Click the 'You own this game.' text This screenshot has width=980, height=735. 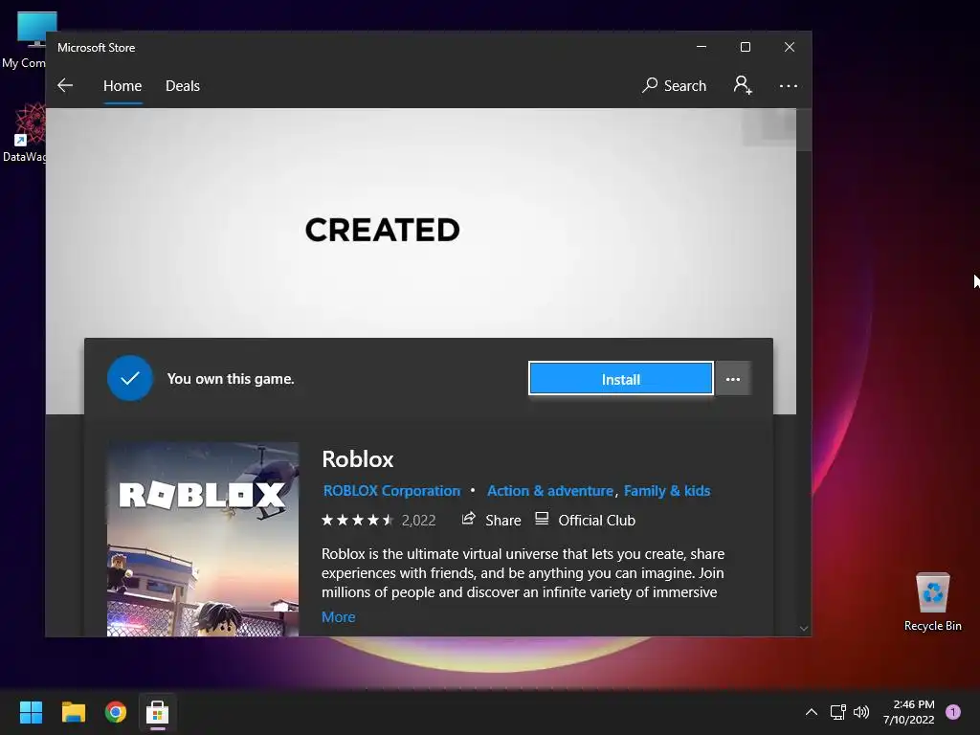(231, 379)
